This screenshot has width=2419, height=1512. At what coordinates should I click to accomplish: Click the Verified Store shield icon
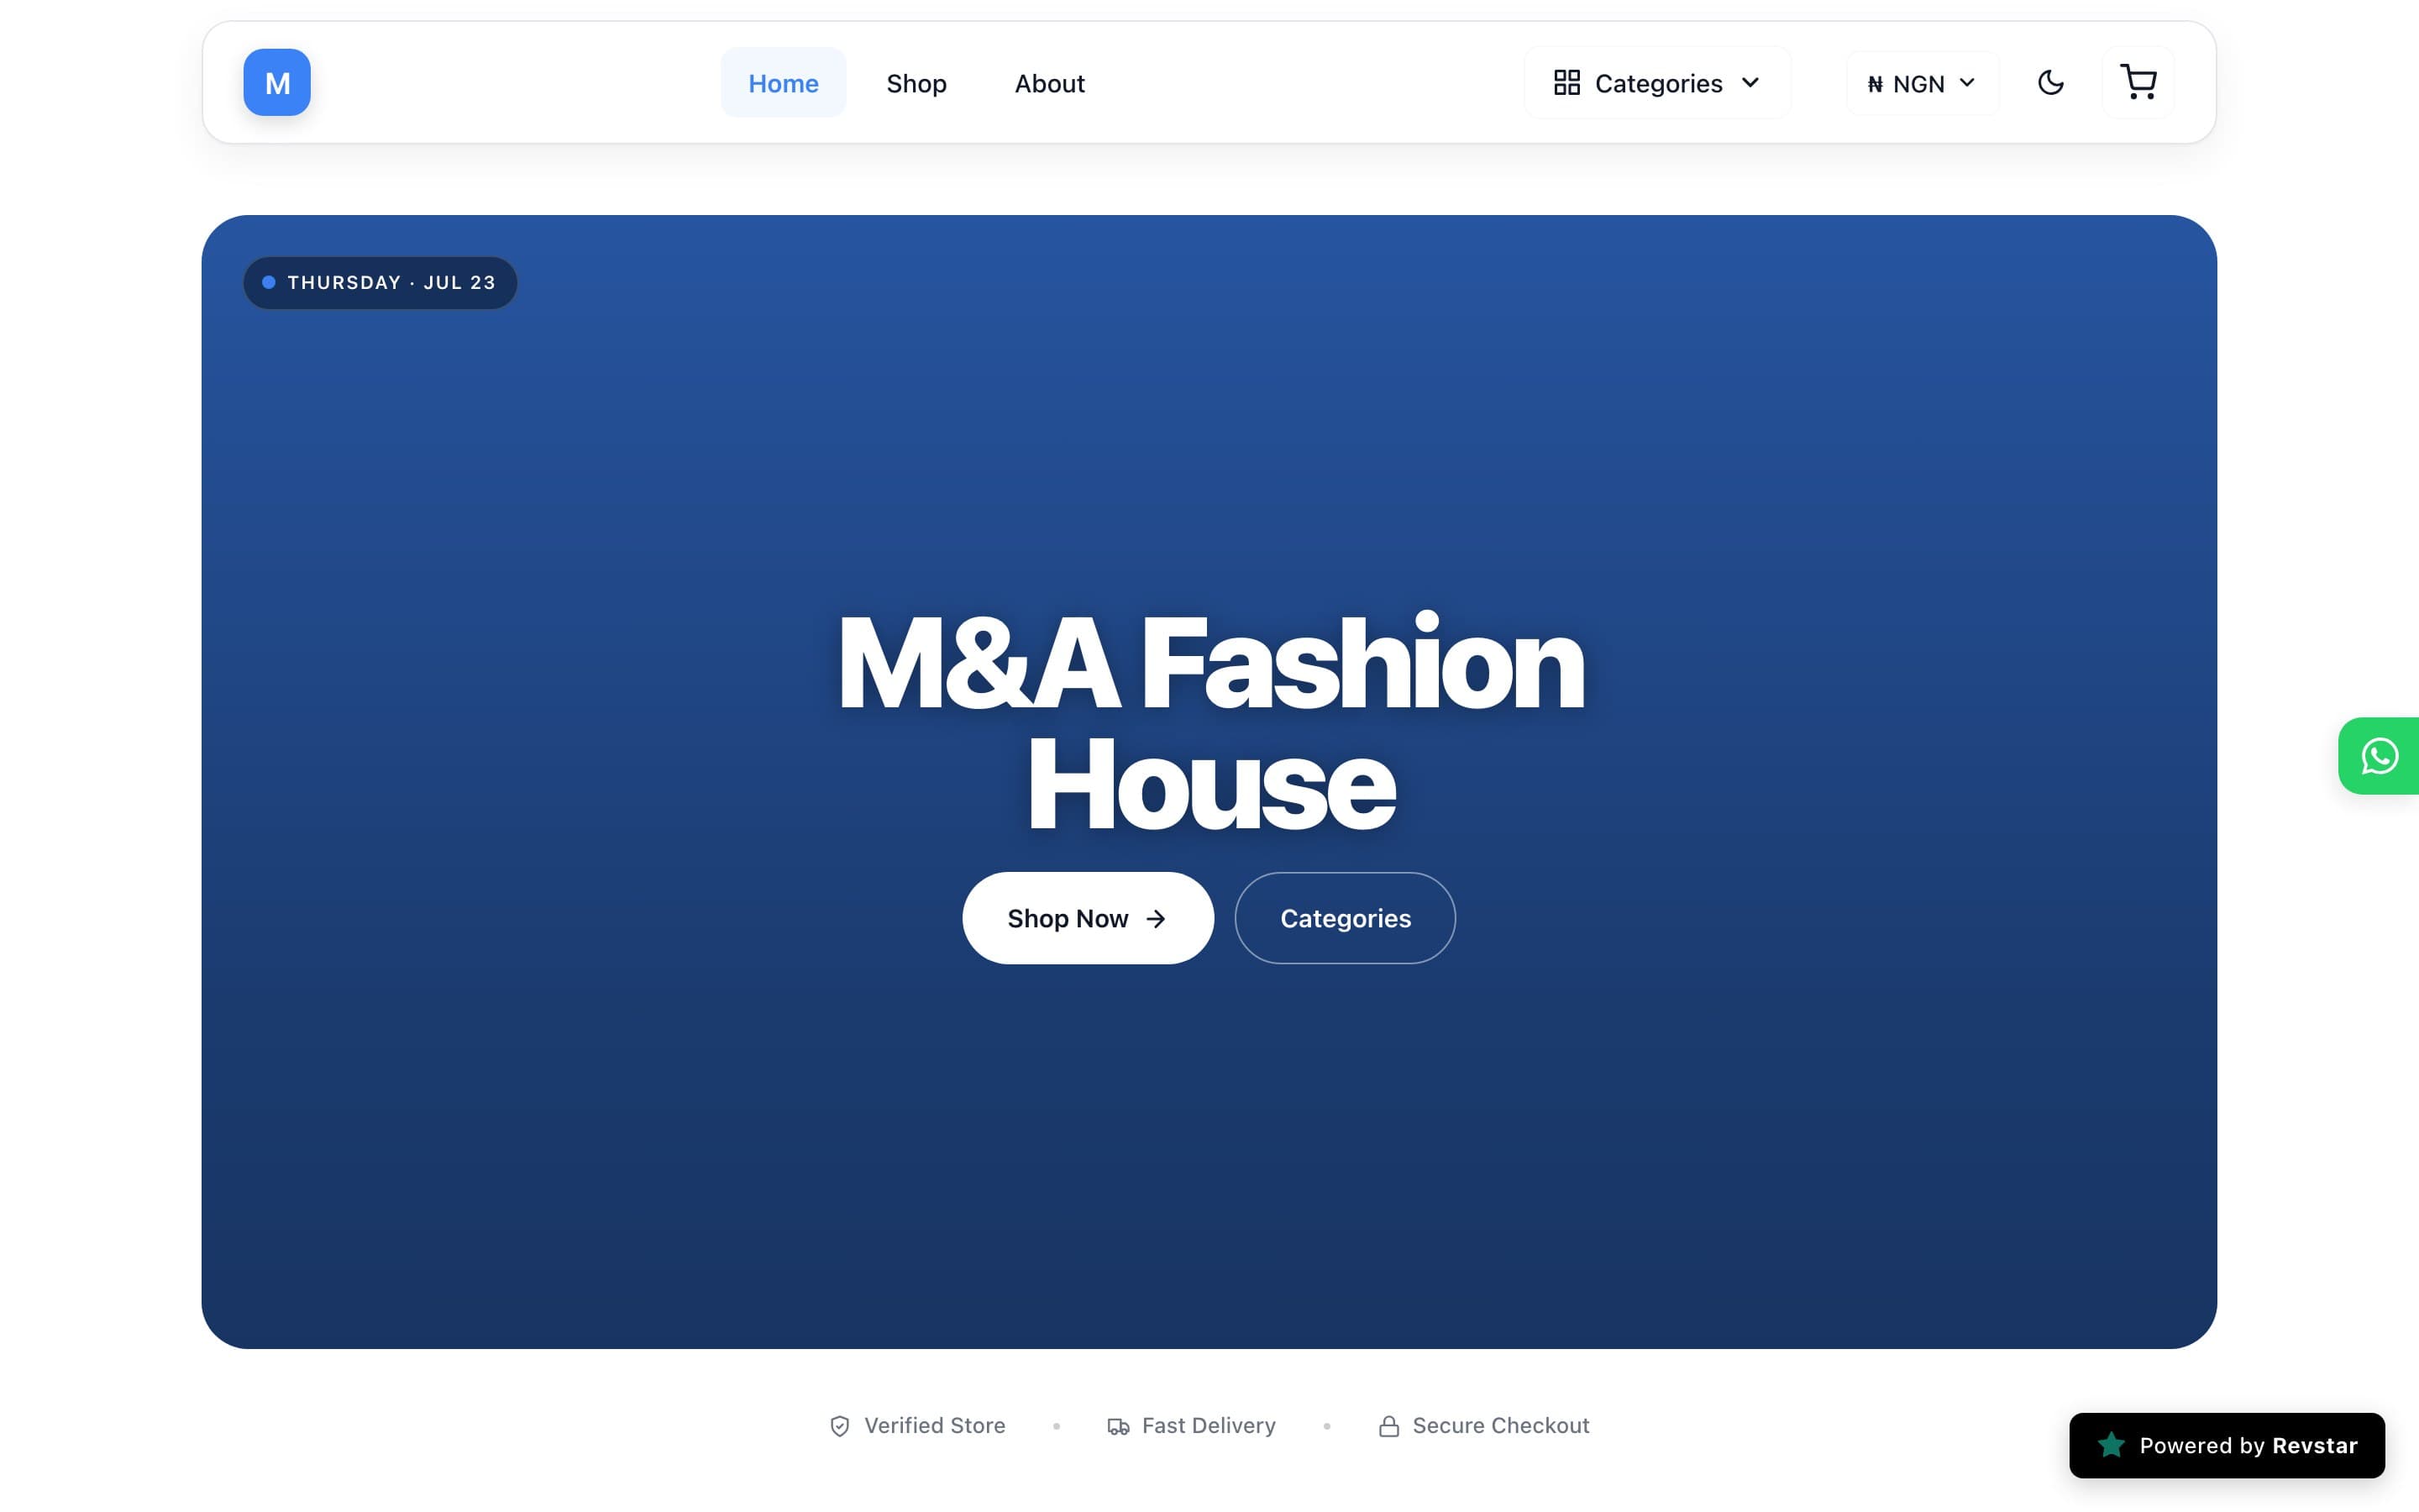tap(840, 1426)
